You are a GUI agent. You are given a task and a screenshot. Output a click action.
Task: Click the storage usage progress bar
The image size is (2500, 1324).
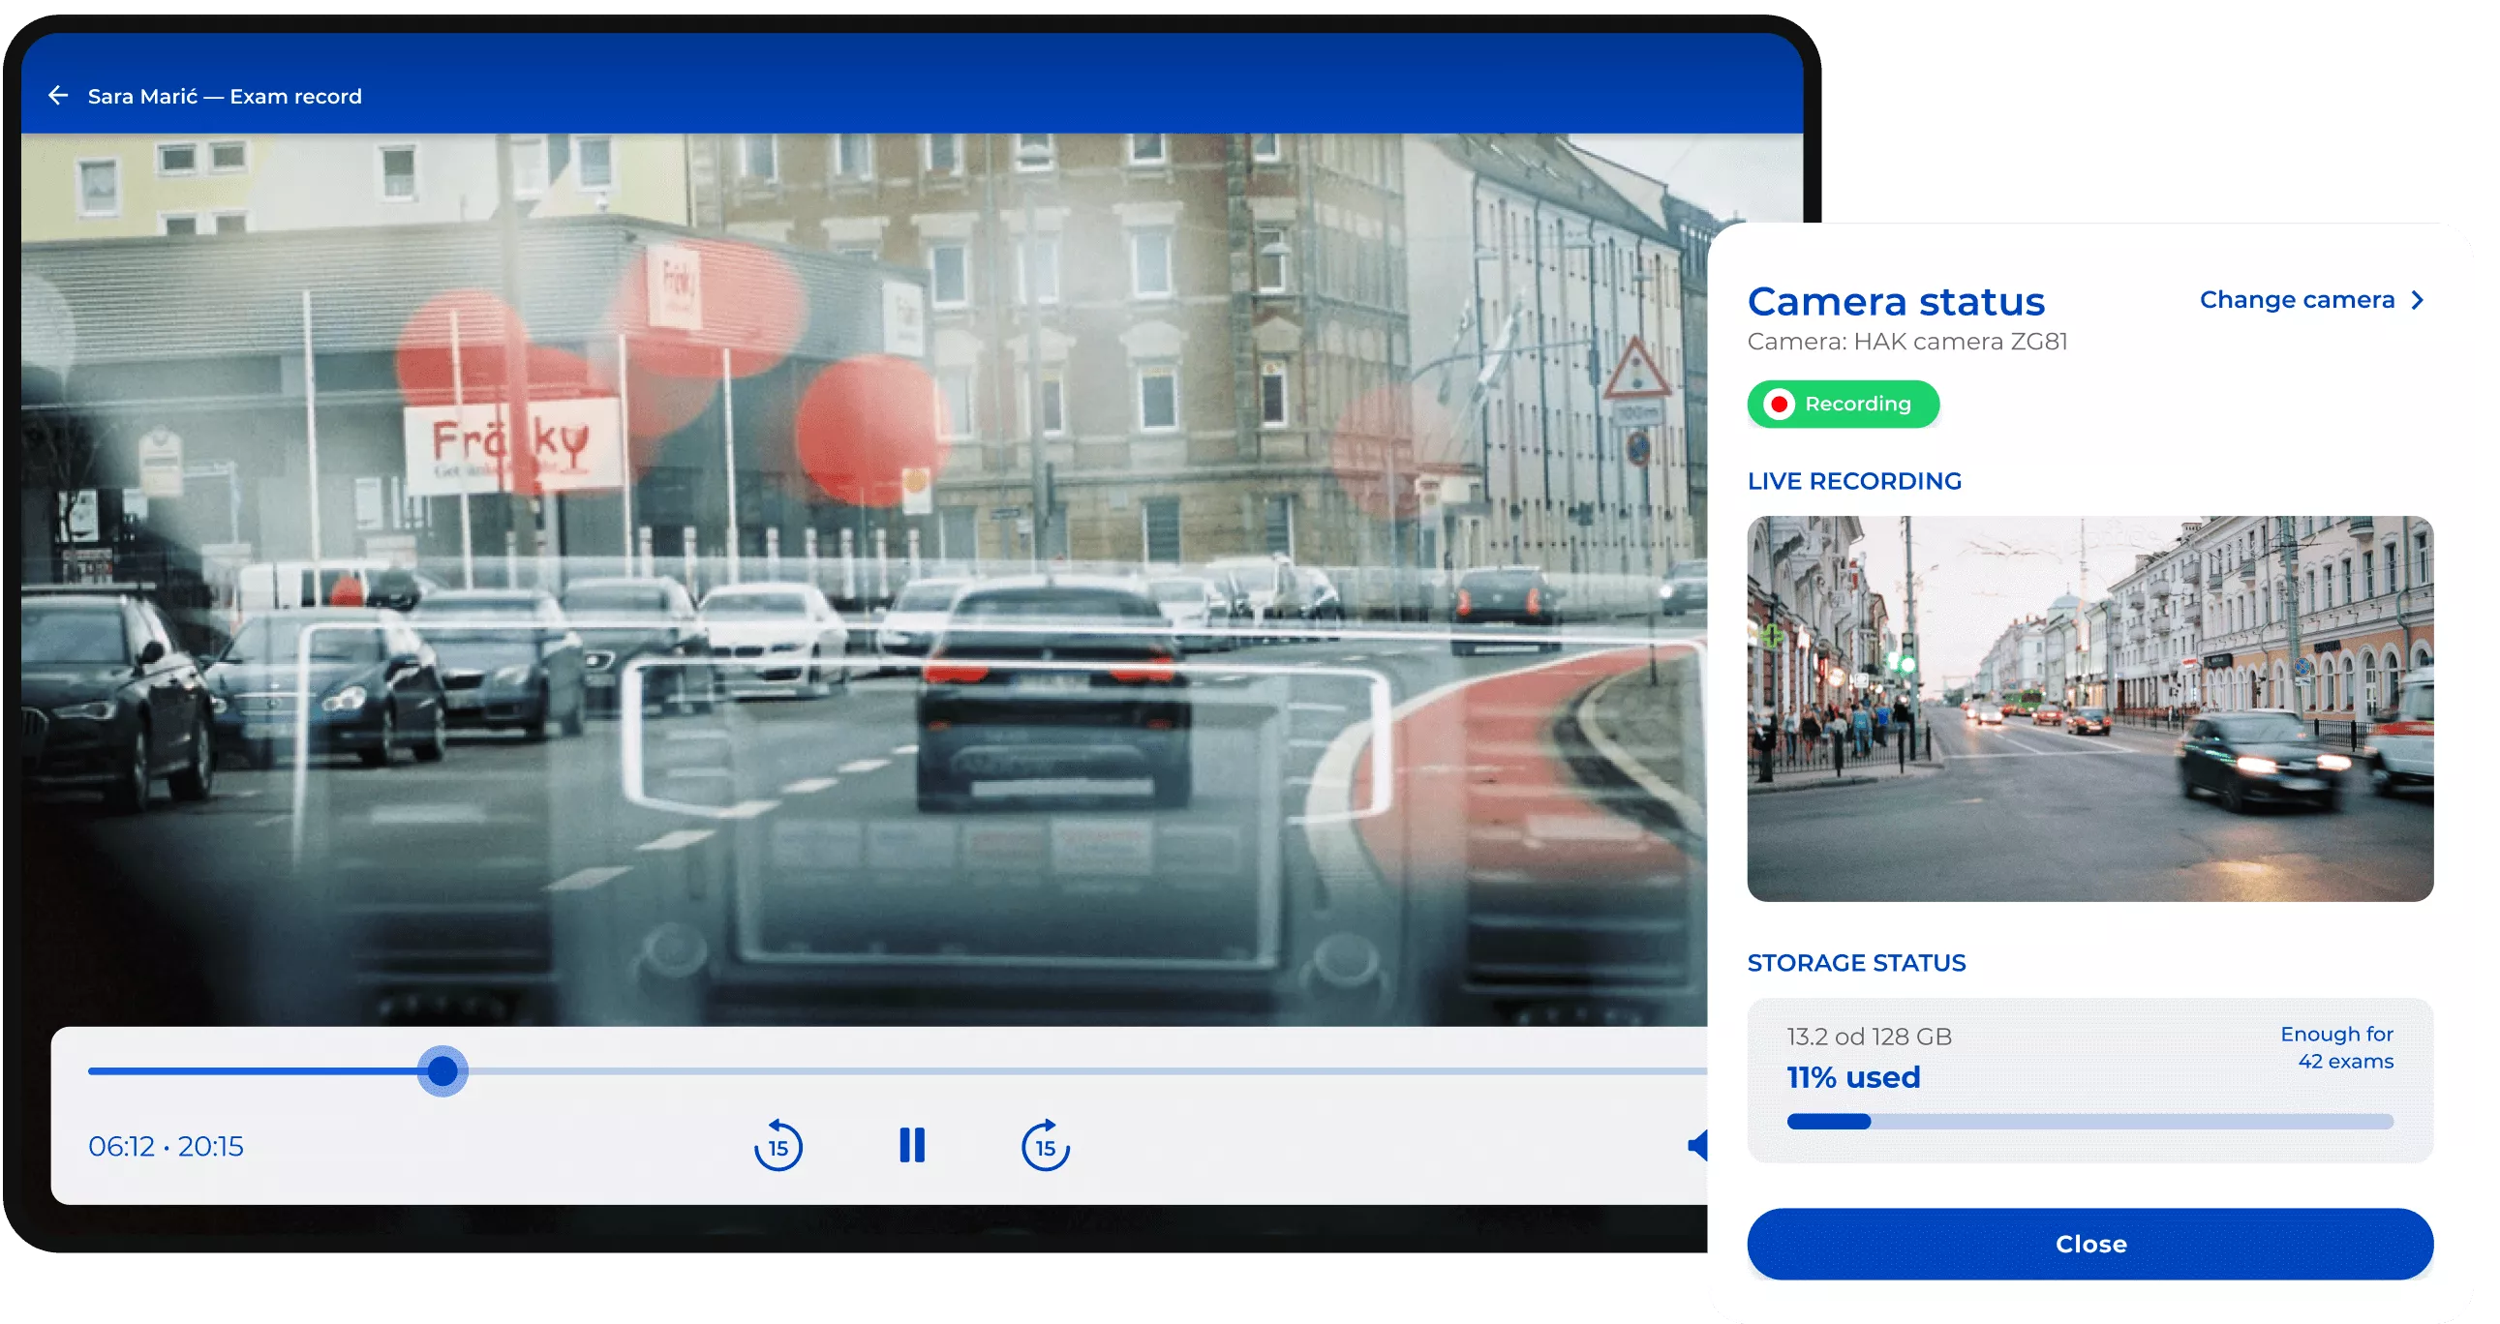[x=2089, y=1123]
